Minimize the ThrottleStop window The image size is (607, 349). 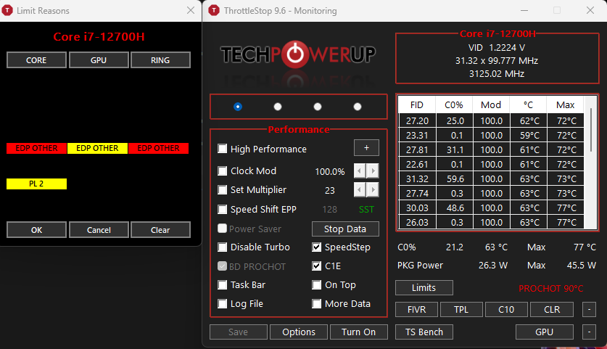coord(524,10)
